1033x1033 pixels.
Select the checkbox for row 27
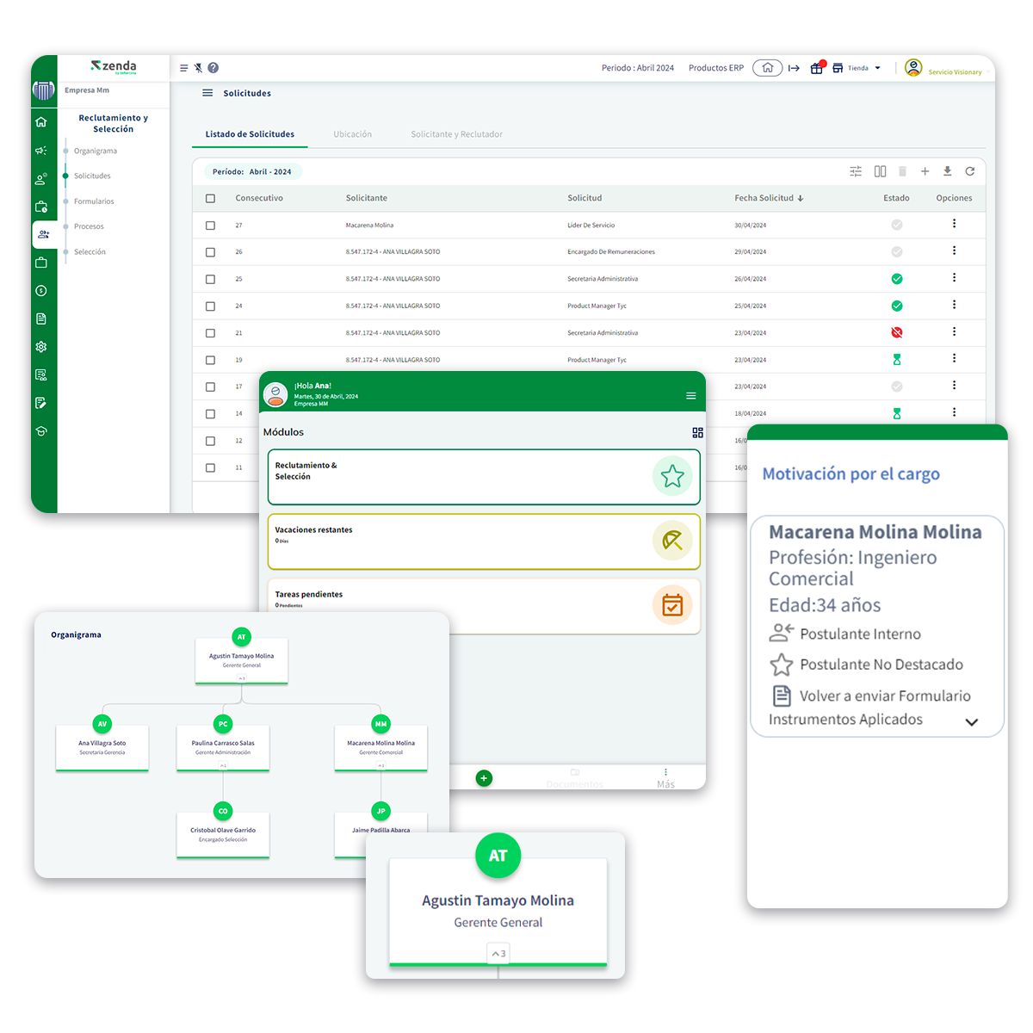(x=210, y=226)
